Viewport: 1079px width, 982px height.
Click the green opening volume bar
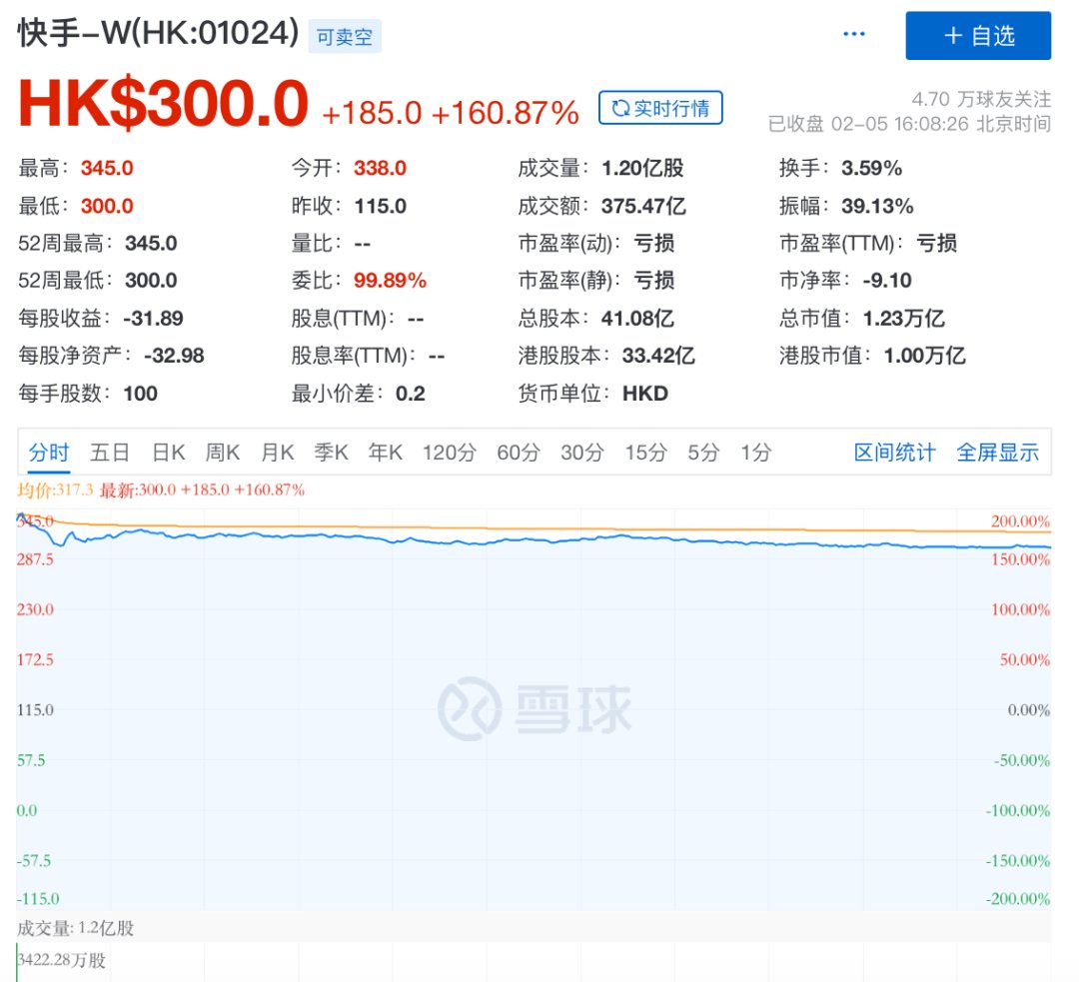(x=16, y=962)
